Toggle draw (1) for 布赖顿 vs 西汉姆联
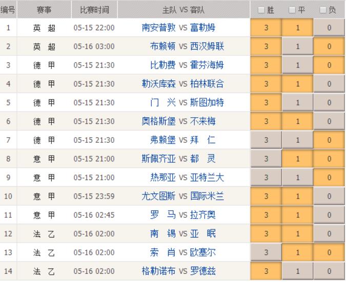Viewport: 346px width, 282px height. tap(297, 47)
